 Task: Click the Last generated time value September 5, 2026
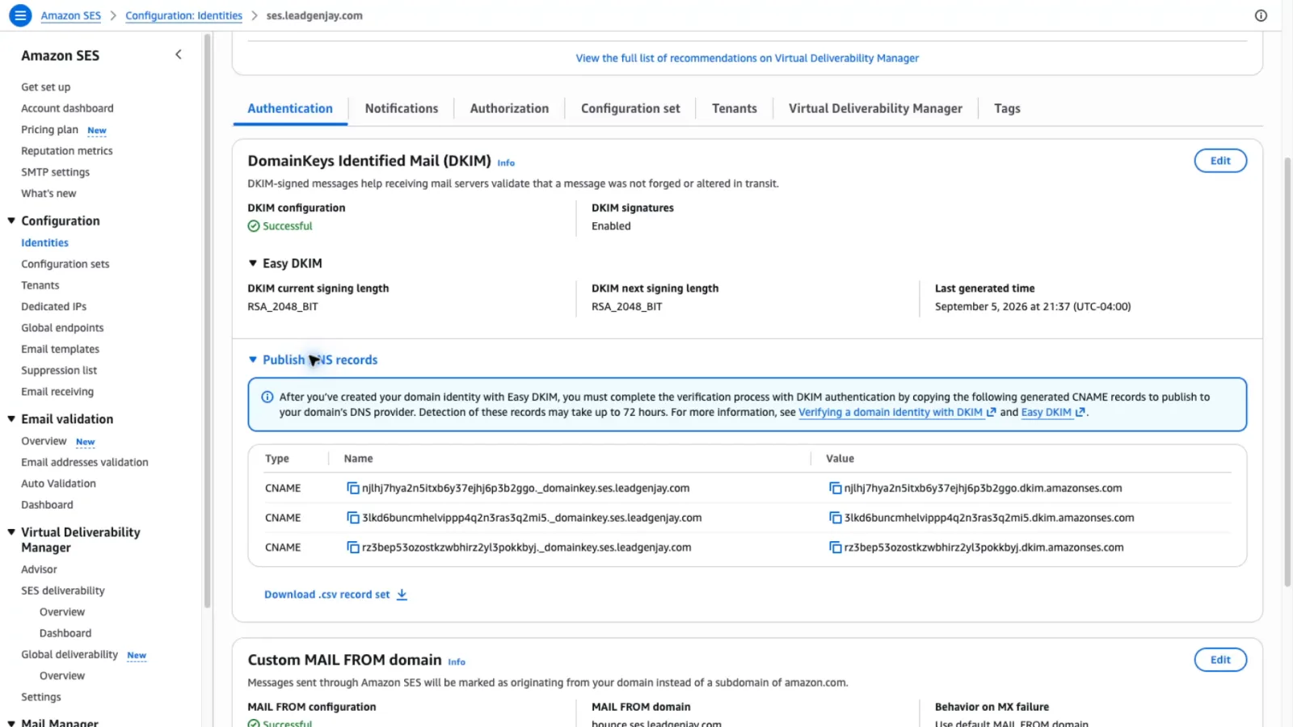[x=1033, y=307]
